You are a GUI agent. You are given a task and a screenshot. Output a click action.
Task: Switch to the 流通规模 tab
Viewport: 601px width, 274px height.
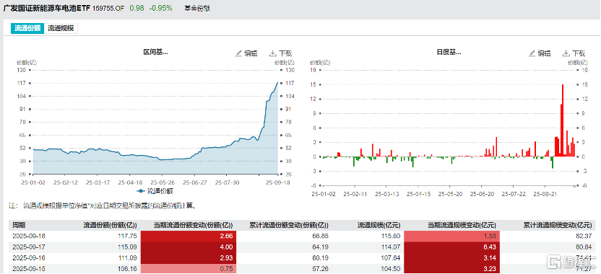61,28
